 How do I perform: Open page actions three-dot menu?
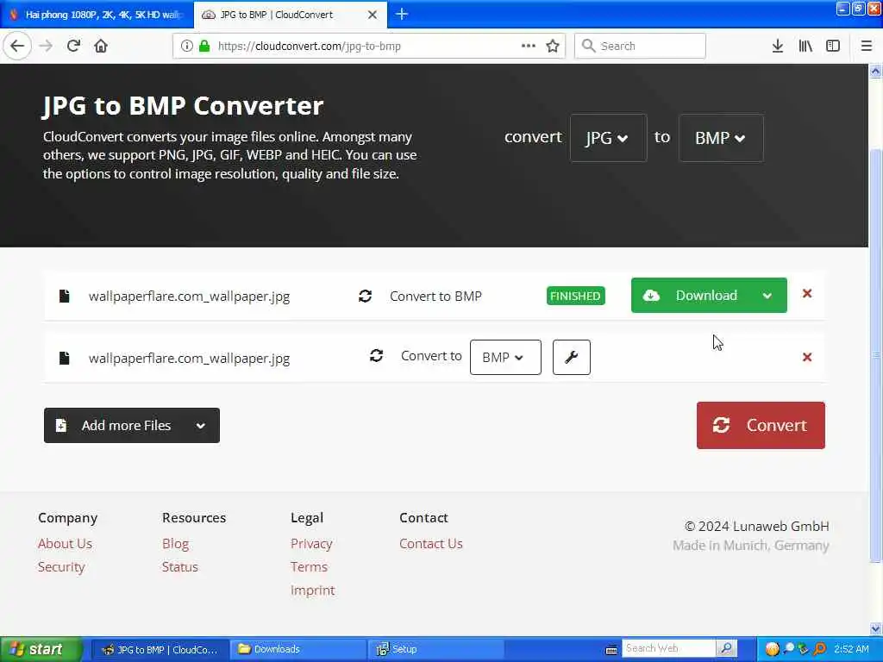529,46
